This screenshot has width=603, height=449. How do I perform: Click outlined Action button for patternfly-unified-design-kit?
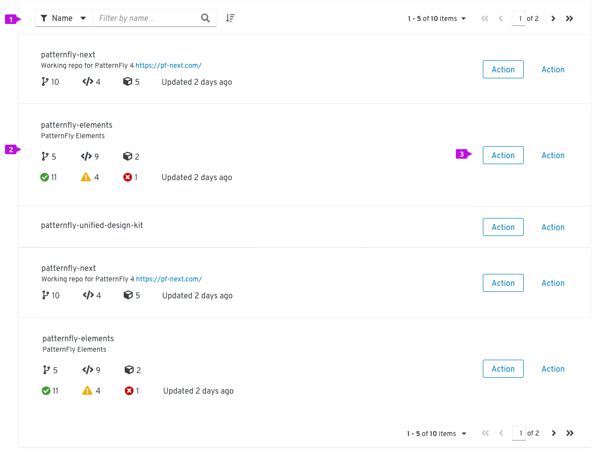click(x=503, y=227)
